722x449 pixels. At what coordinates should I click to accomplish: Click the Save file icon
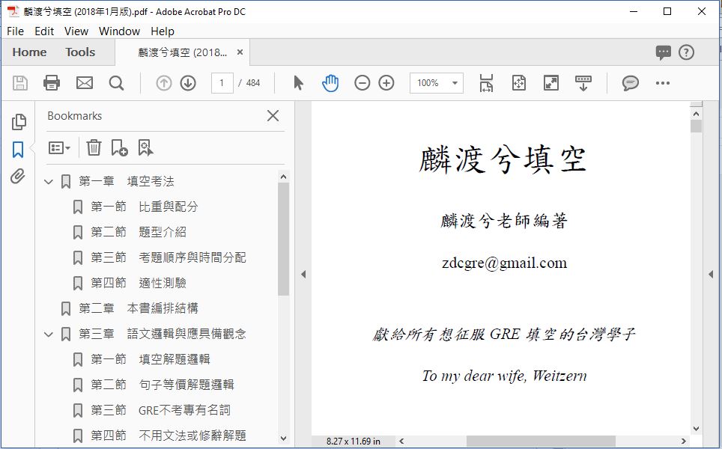(x=19, y=83)
